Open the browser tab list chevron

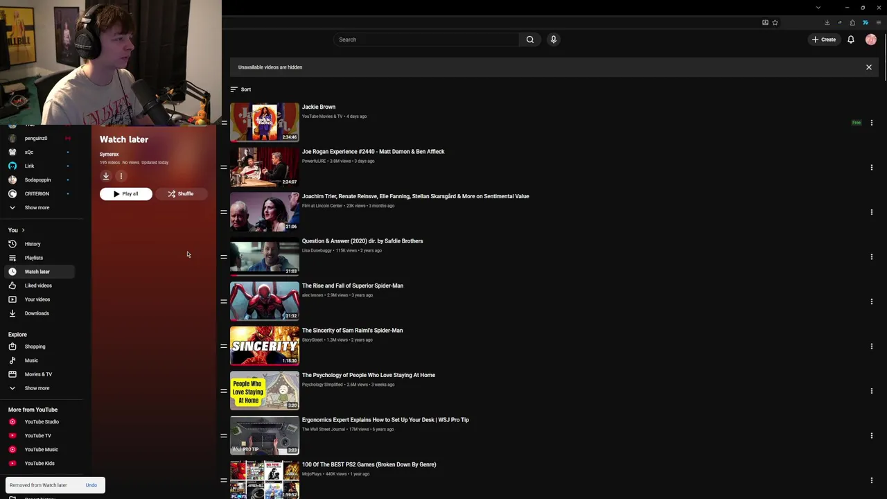[818, 8]
